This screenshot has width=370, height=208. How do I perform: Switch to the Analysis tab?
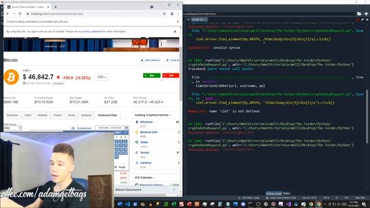pos(86,115)
